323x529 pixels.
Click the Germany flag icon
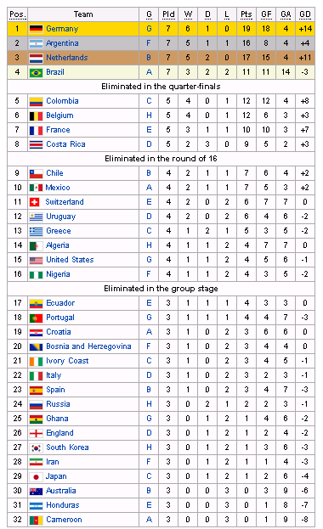pos(36,29)
